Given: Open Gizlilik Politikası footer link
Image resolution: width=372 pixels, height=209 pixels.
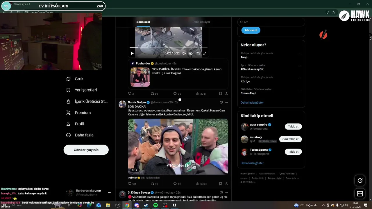Looking at the screenshot, I should [x=267, y=174].
